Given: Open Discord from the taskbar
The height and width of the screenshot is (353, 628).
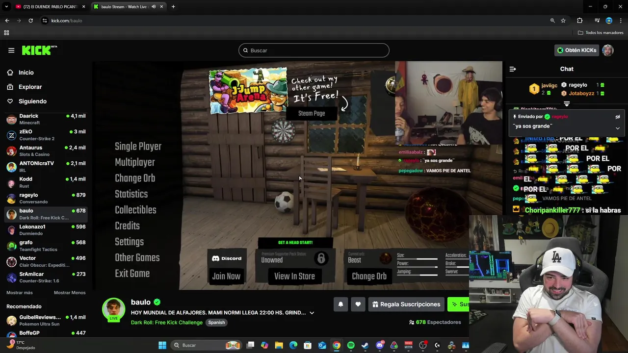Looking at the screenshot, I should 380,345.
